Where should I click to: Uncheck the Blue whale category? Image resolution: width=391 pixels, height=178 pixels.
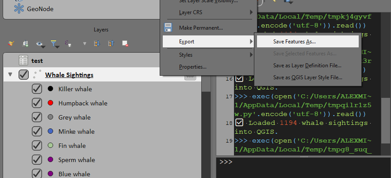tap(37, 174)
